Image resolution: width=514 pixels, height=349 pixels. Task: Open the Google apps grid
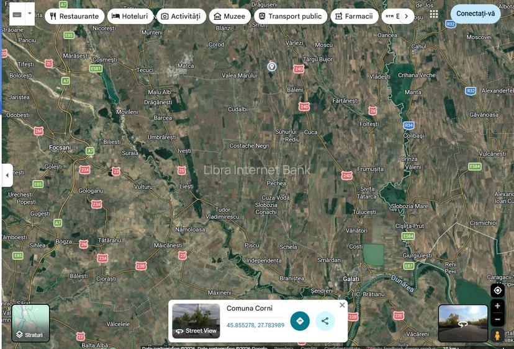point(433,14)
